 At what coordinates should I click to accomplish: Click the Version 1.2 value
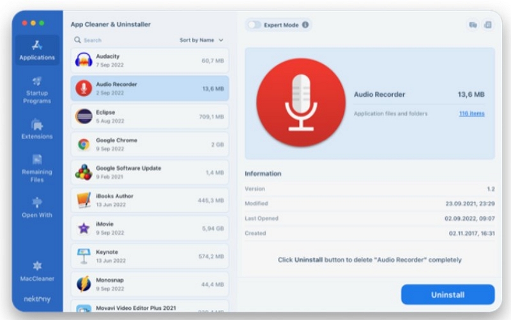point(491,189)
